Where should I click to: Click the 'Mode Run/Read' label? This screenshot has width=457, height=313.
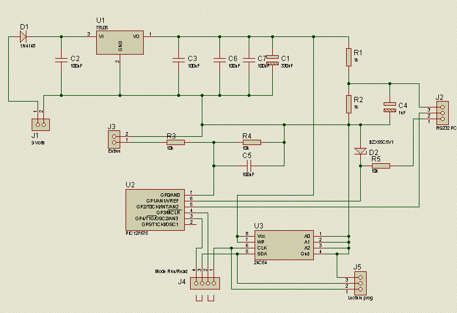pyautogui.click(x=171, y=271)
